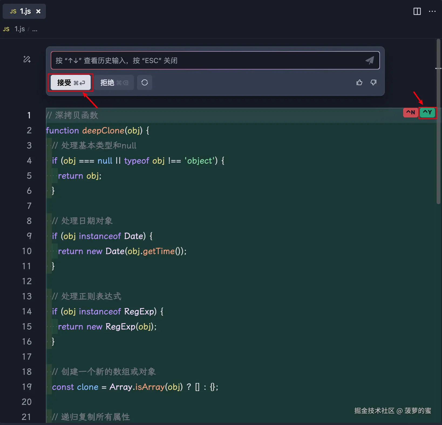Viewport: 442px width, 425px height.
Task: Accept the generated code with 接受
Action: pos(71,82)
